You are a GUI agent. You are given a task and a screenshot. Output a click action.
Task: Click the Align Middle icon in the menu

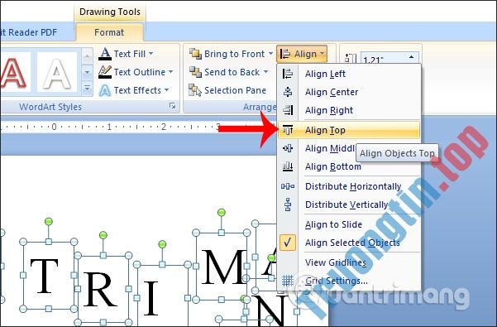288,148
